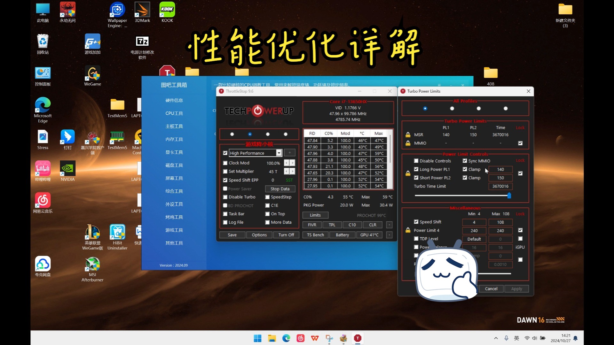The height and width of the screenshot is (345, 614).
Task: Toggle the Set Multiplier checkbox
Action: point(225,172)
